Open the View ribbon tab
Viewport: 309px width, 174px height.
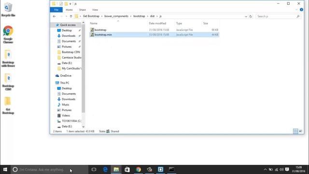pyautogui.click(x=95, y=10)
